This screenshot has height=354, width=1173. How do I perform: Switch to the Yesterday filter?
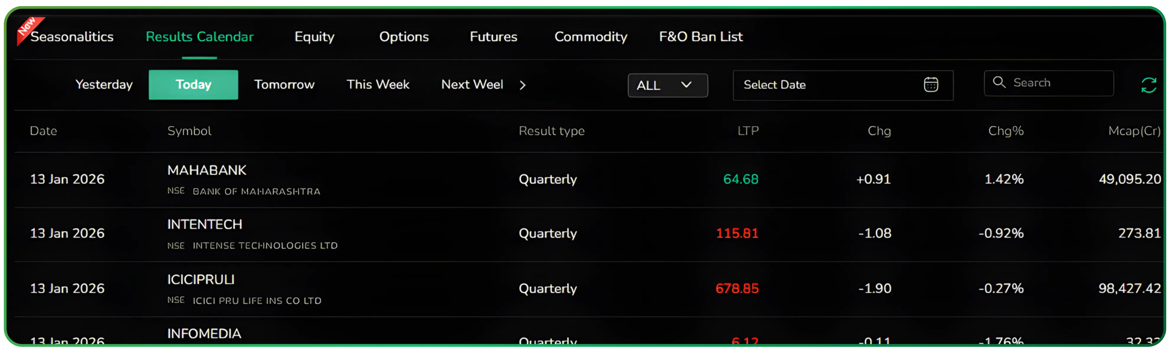[x=104, y=84]
